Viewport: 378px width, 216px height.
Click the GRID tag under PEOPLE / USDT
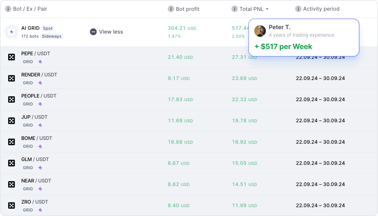tap(28, 104)
